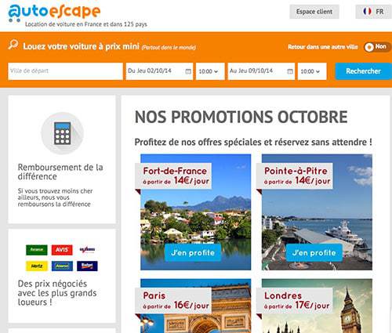Click the Autoescape logo
The width and height of the screenshot is (392, 333).
[54, 13]
